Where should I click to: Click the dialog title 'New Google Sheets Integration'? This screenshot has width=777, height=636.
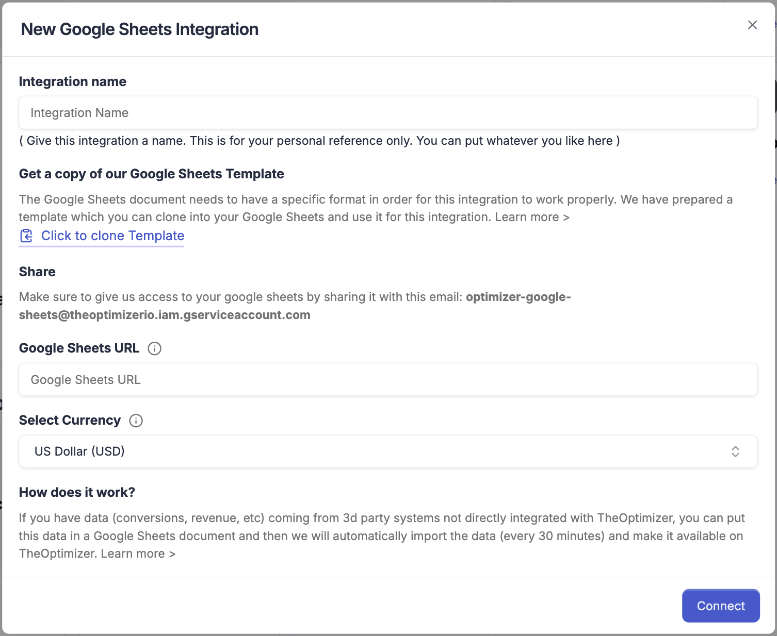139,29
